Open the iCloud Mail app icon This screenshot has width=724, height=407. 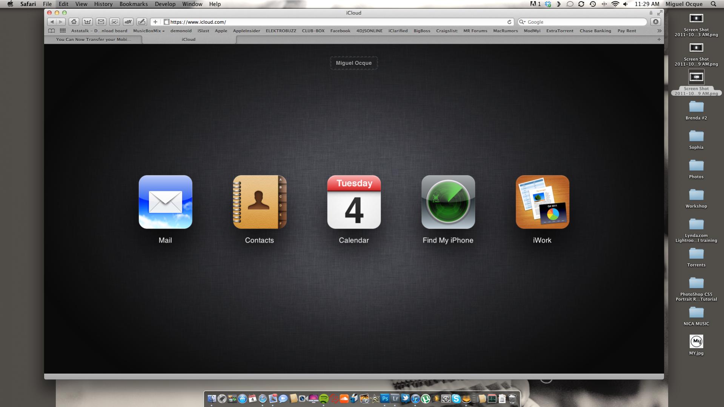pyautogui.click(x=165, y=202)
